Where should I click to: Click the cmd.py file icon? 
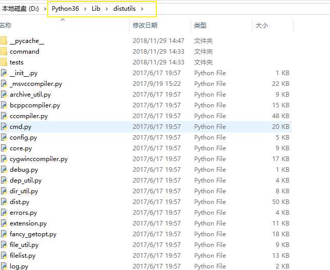[x=4, y=126]
